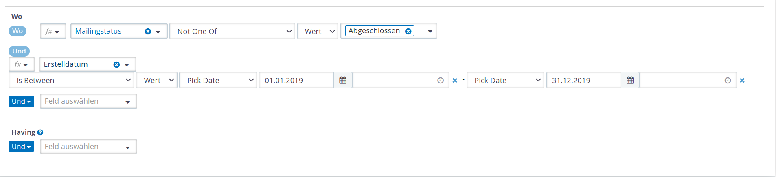Clear the Mailingstatus field selection
Screen dimensions: 776x177
click(148, 31)
